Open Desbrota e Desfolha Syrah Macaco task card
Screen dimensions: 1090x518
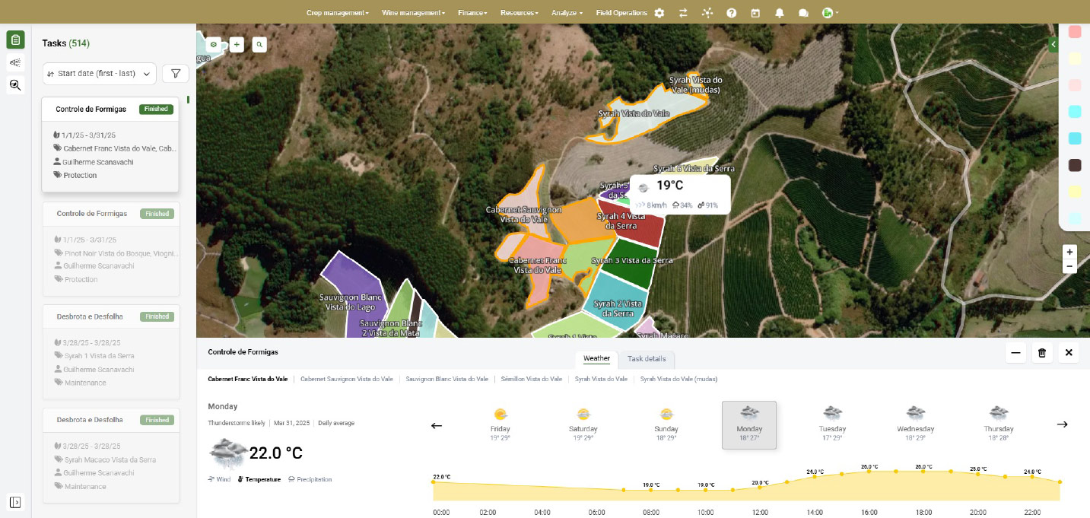coord(111,455)
